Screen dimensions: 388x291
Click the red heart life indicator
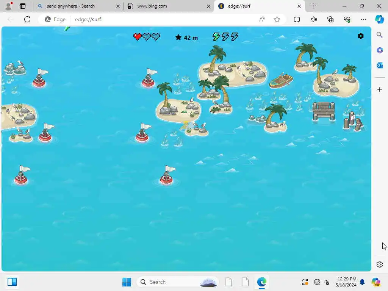137,37
